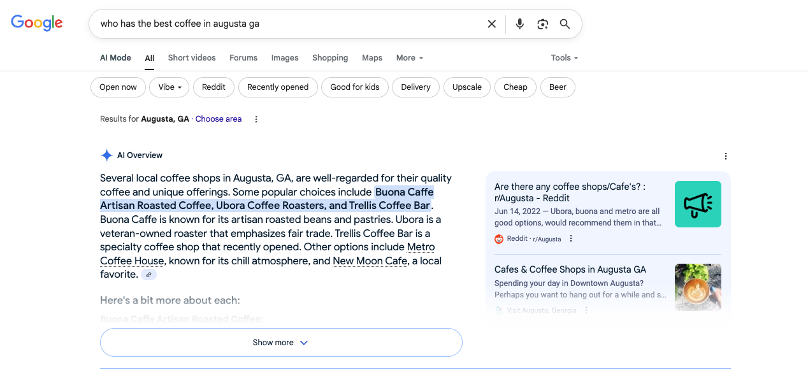Image resolution: width=808 pixels, height=386 pixels.
Task: Open Google Lens image search icon
Action: [543, 24]
